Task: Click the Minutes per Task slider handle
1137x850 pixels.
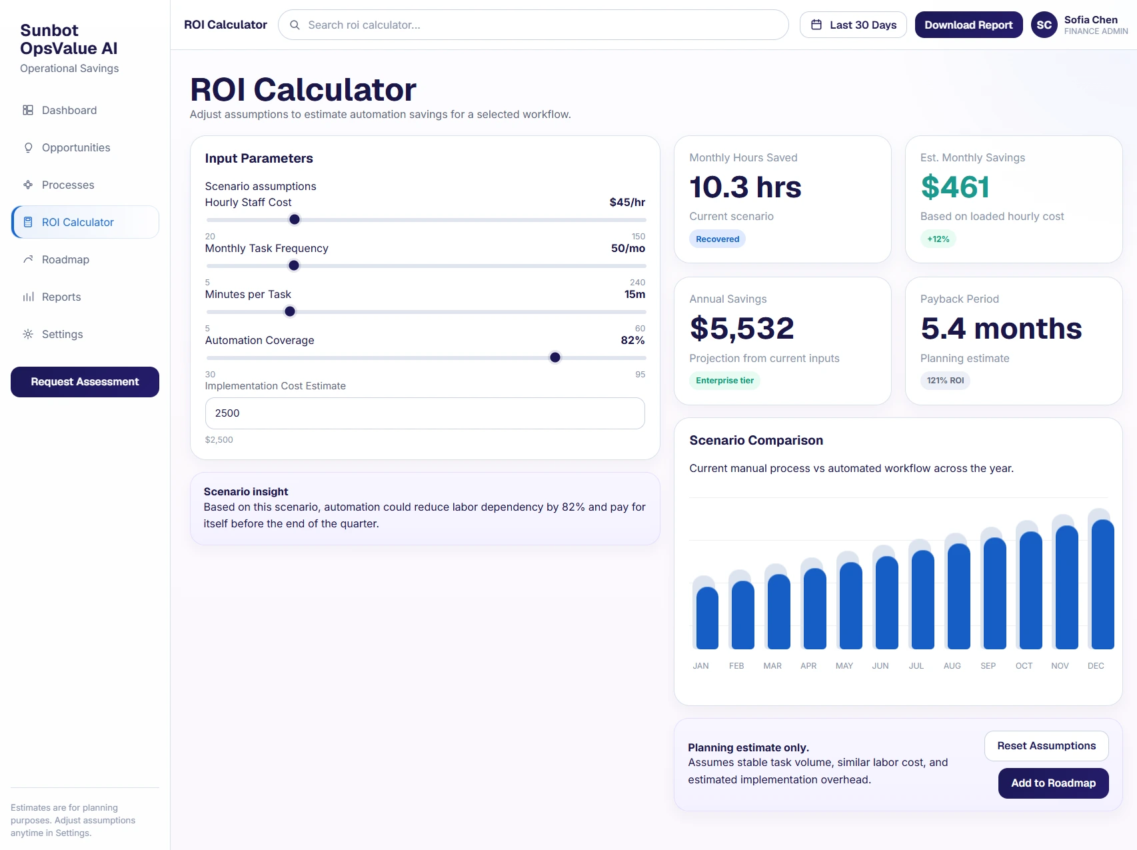Action: click(290, 311)
